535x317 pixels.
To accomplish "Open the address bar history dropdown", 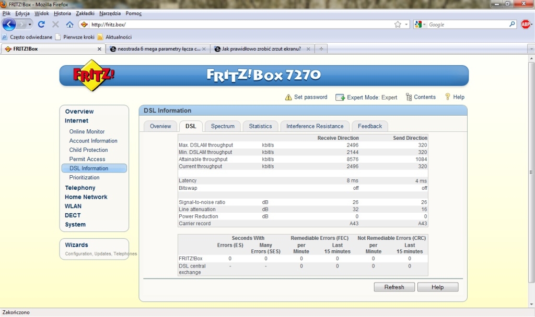I will point(406,25).
